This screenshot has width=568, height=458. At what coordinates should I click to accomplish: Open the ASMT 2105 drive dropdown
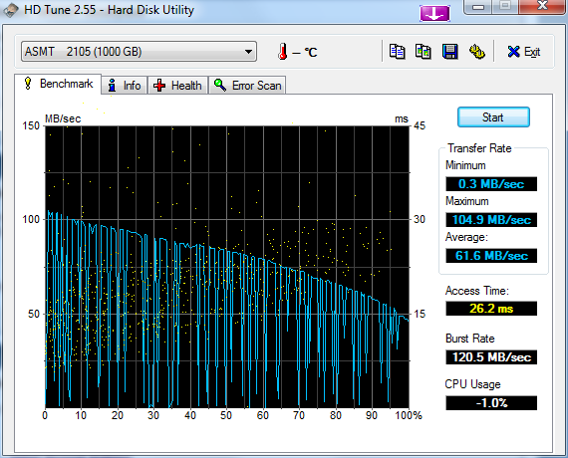pos(139,52)
